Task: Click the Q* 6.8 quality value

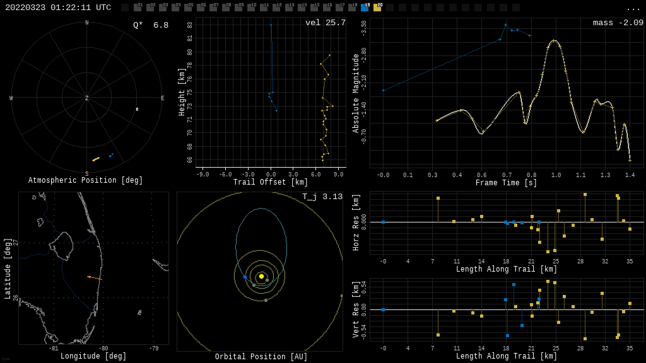Action: click(x=151, y=25)
